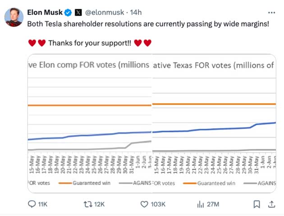Click the 12K reposts count
Screen dimensions: 284x216
coord(99,204)
